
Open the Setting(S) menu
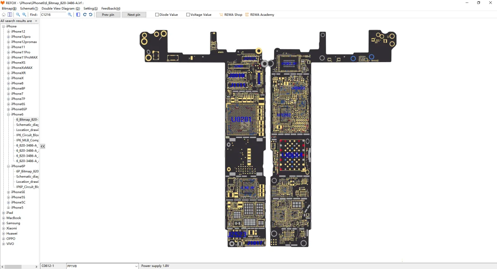[91, 8]
